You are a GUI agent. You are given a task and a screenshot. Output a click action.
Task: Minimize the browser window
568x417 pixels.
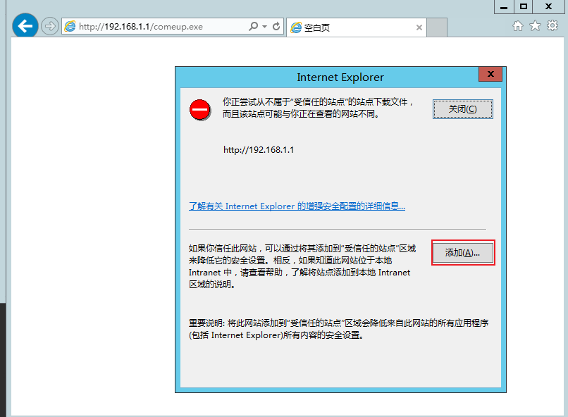504,6
